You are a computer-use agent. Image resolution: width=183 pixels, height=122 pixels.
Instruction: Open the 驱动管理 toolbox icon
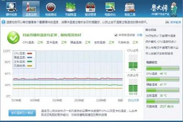90,9
